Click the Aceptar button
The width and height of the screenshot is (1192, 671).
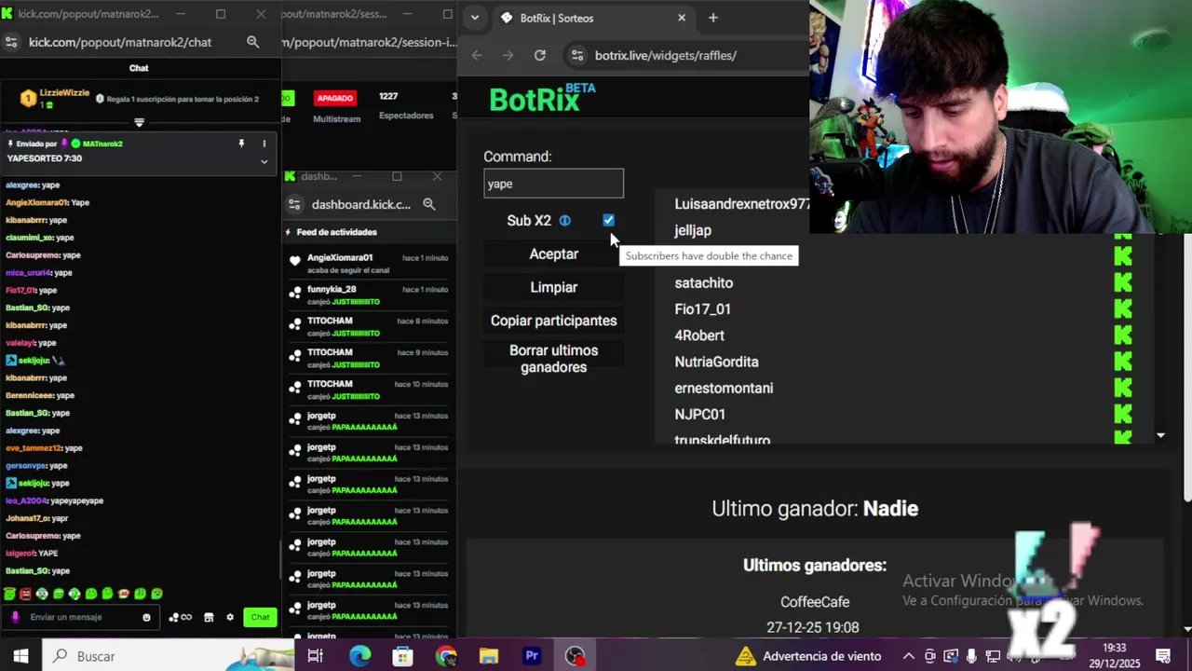(x=553, y=253)
